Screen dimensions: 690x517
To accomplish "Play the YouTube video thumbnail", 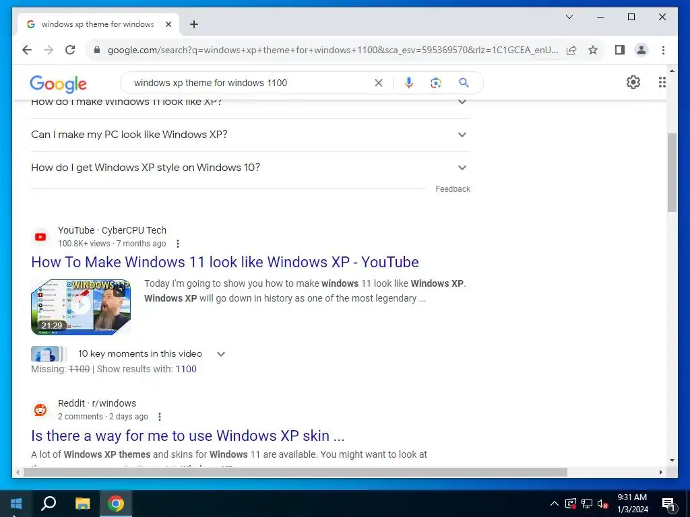I will tap(81, 307).
